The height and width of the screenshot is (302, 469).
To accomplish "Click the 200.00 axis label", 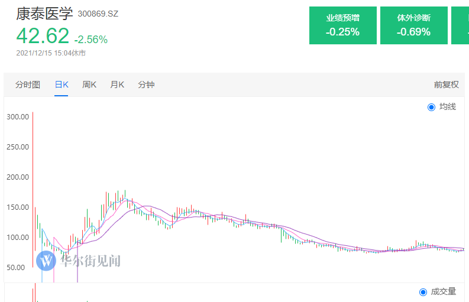I will tap(18, 177).
